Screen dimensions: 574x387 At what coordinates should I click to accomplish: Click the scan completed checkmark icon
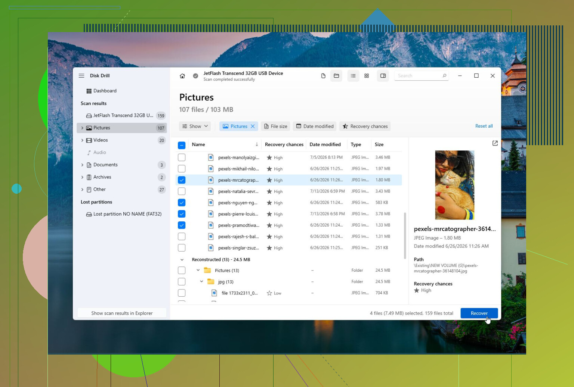tap(195, 76)
